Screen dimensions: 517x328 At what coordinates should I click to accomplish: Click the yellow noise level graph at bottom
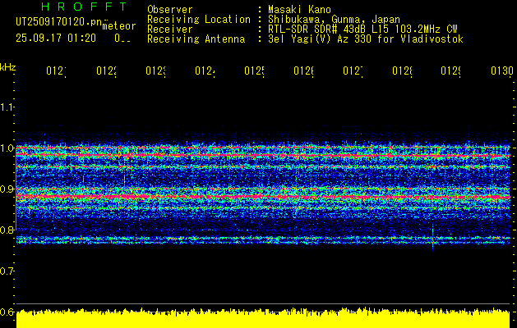263,318
